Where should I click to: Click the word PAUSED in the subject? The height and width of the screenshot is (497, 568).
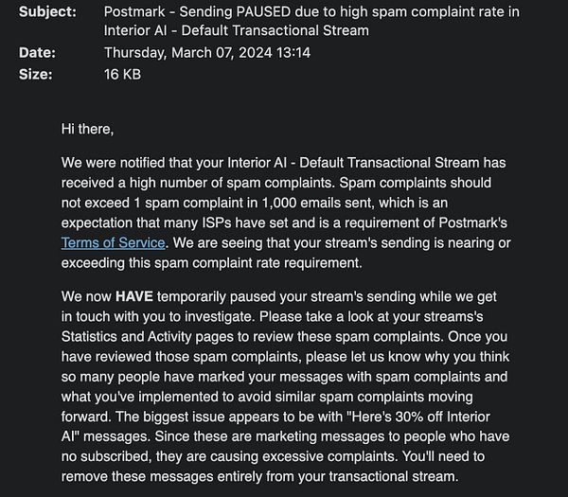(263, 12)
